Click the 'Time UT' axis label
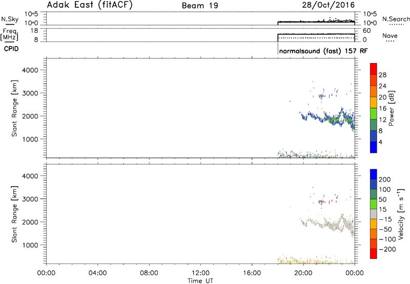Screen dimensions: 410x284 200,281
